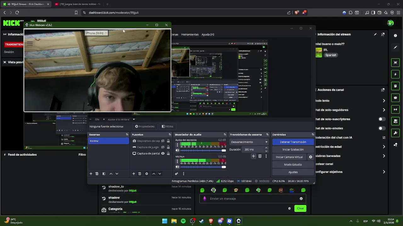The image size is (403, 226).
Task: Open Steam from the taskbar
Action: click(x=201, y=221)
